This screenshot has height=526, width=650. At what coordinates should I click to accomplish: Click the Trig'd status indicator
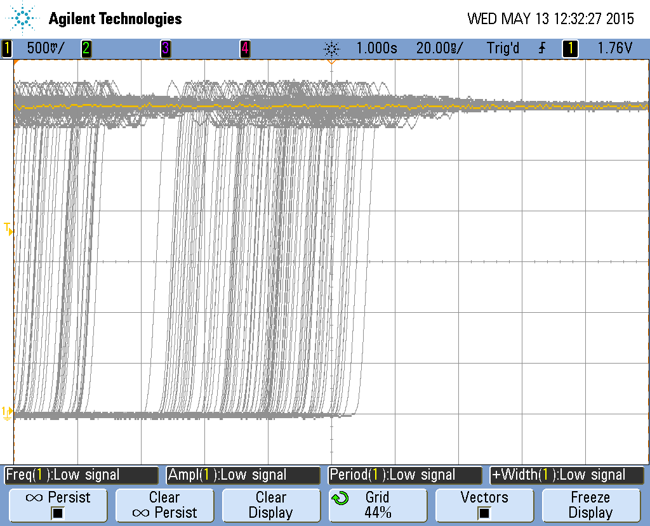503,48
